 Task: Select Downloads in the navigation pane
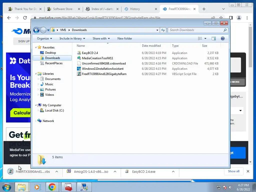(x=52, y=58)
